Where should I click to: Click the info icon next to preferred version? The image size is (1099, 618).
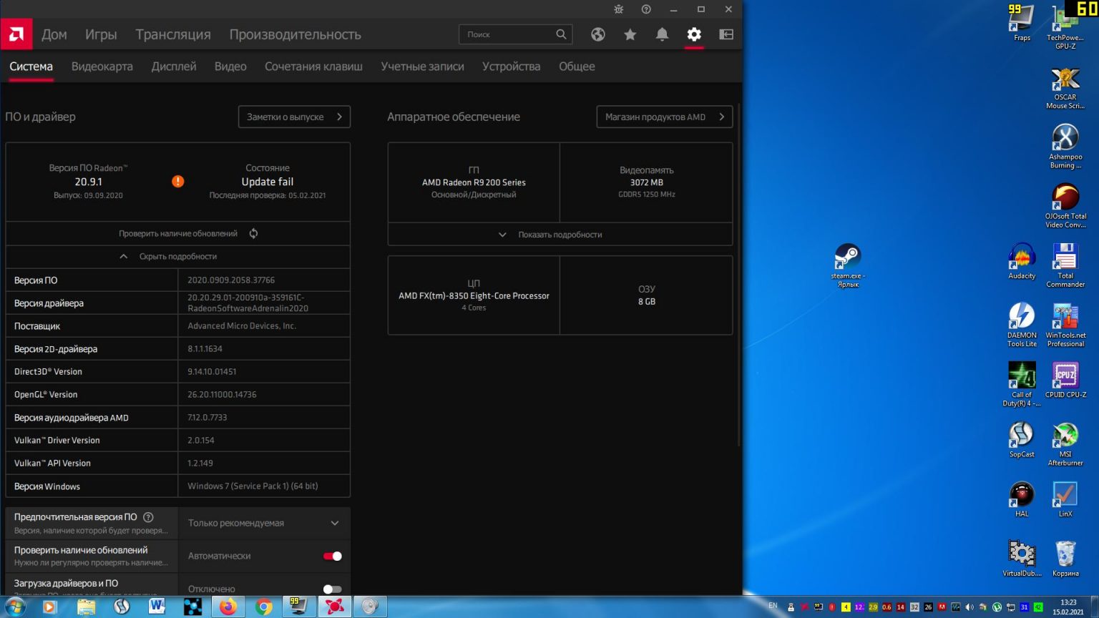[x=148, y=517]
